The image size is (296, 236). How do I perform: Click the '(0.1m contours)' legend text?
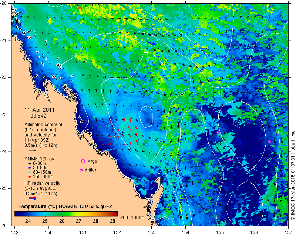pos(40,130)
